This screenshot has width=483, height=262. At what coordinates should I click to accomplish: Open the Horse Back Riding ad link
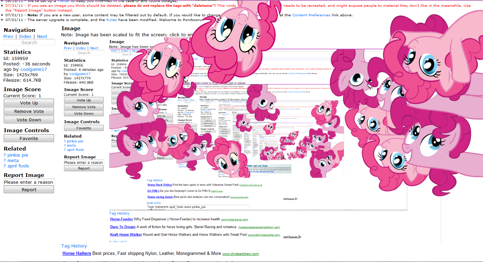click(x=160, y=185)
